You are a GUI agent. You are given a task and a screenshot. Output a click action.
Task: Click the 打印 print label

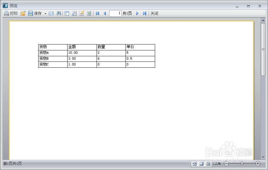point(14,13)
